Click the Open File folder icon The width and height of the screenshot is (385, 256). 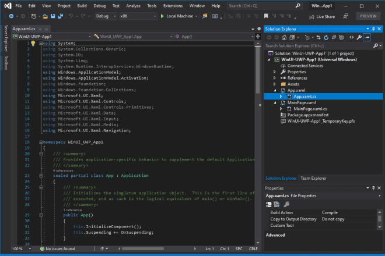(45, 16)
